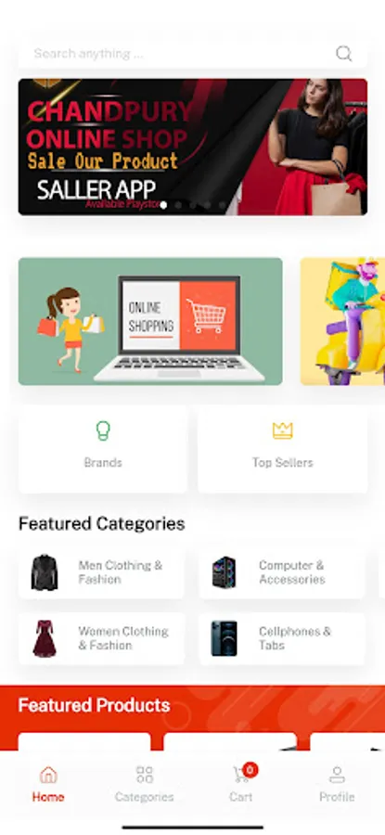Open Women Clothing & Fashion category
This screenshot has height=835, width=385.
click(x=102, y=638)
